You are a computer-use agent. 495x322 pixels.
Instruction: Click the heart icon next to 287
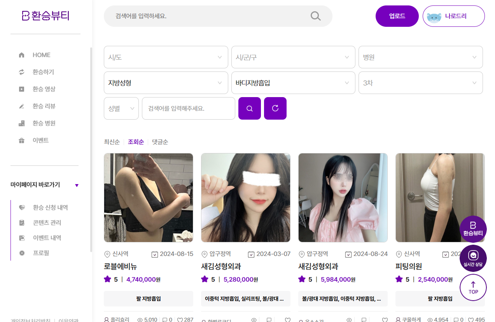click(180, 320)
